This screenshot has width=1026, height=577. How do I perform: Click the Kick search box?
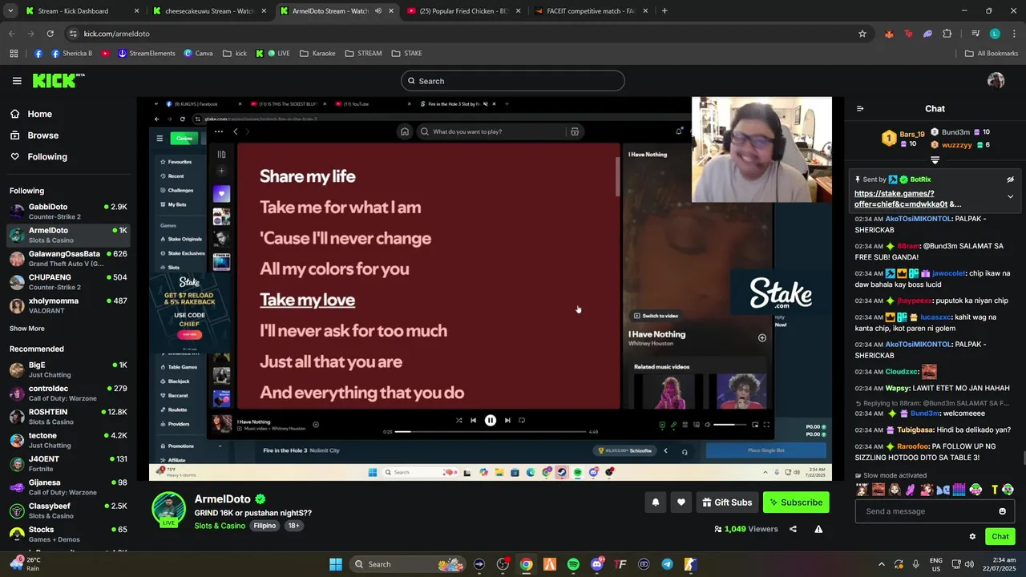[513, 81]
